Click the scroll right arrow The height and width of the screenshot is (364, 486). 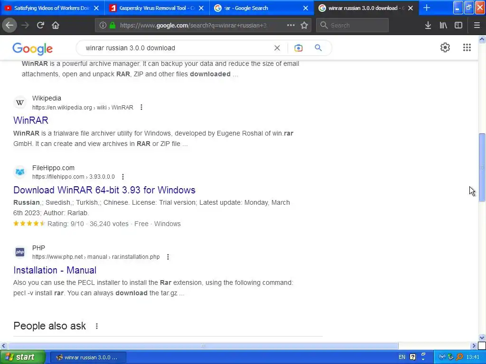click(x=474, y=346)
